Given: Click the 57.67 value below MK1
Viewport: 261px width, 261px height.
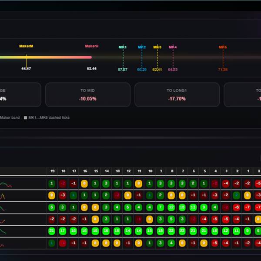Looking at the screenshot, I should [x=123, y=70].
